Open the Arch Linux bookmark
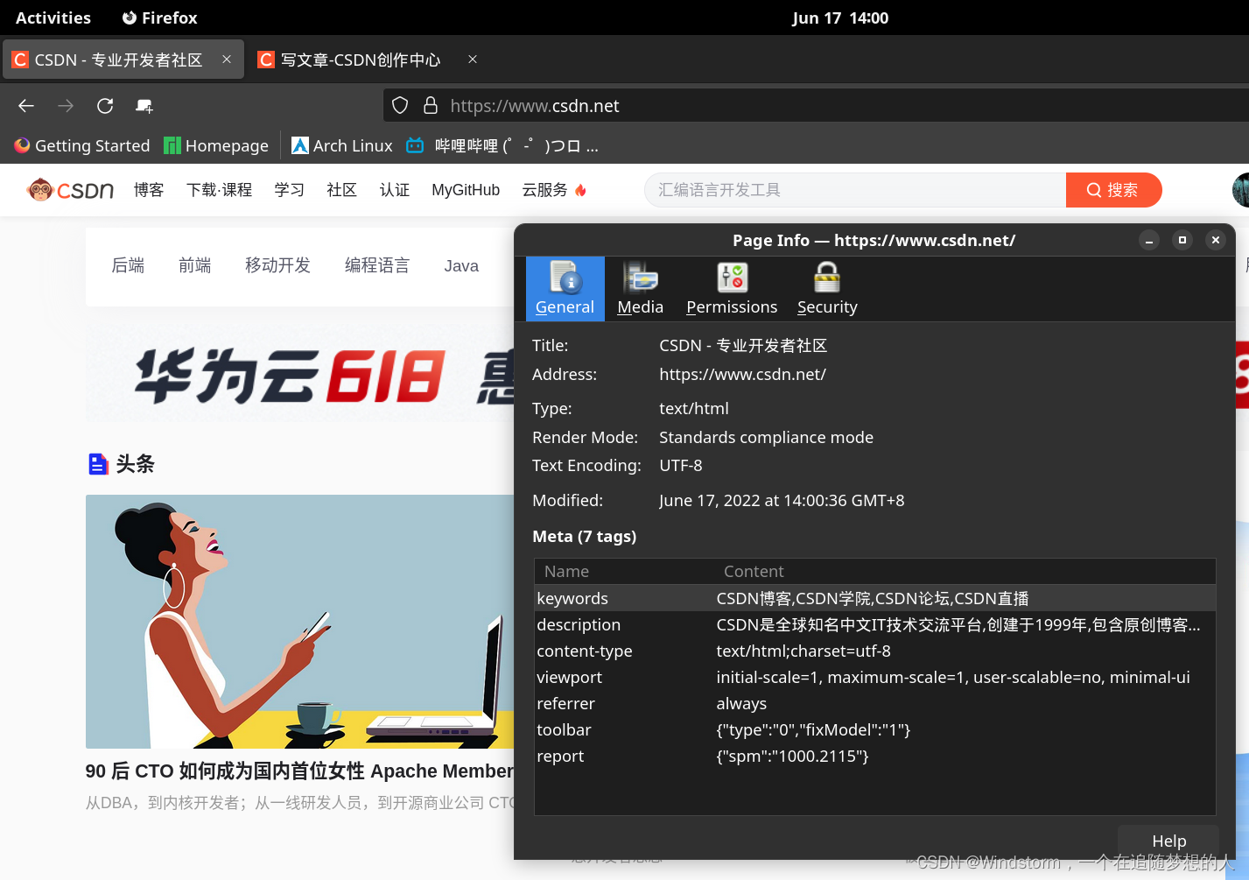Image resolution: width=1249 pixels, height=880 pixels. coord(342,146)
